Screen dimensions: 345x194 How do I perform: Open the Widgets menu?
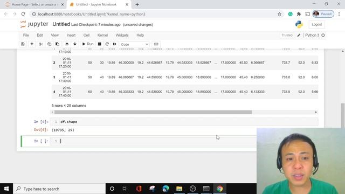coord(122,35)
